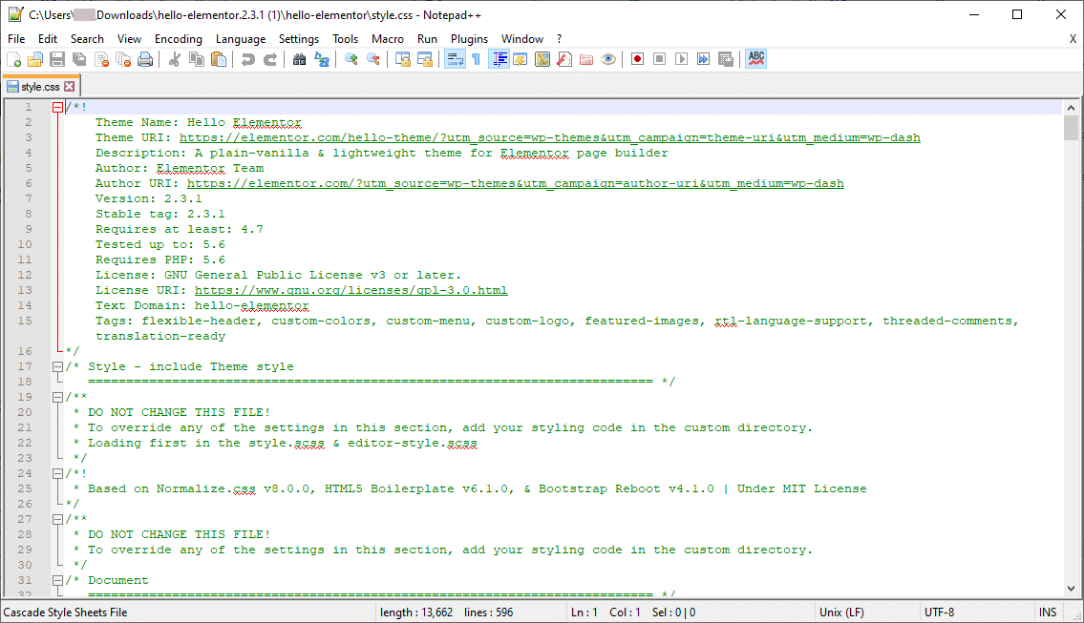The image size is (1084, 623).
Task: Open the Find dialog via binoculars icon
Action: (299, 58)
